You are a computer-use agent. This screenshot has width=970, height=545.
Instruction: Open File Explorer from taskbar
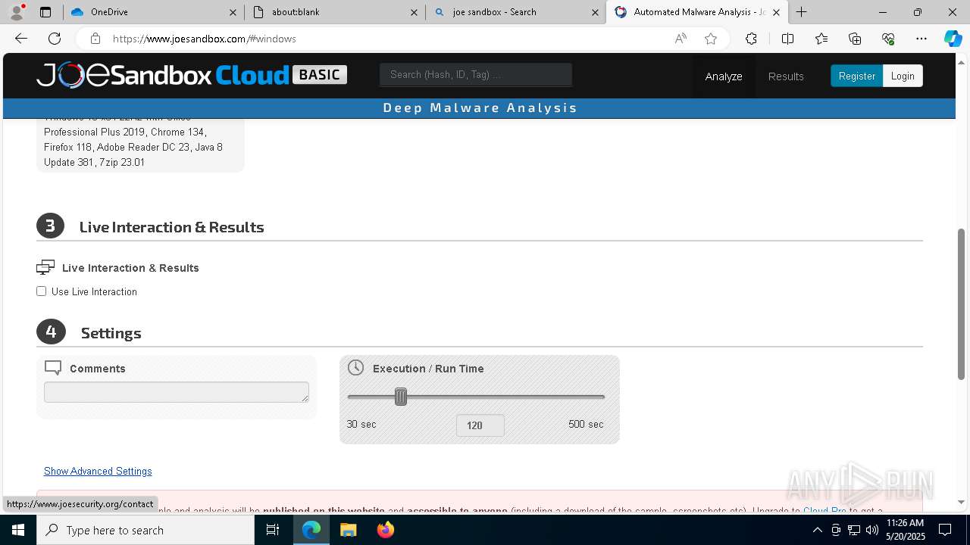[x=348, y=530]
